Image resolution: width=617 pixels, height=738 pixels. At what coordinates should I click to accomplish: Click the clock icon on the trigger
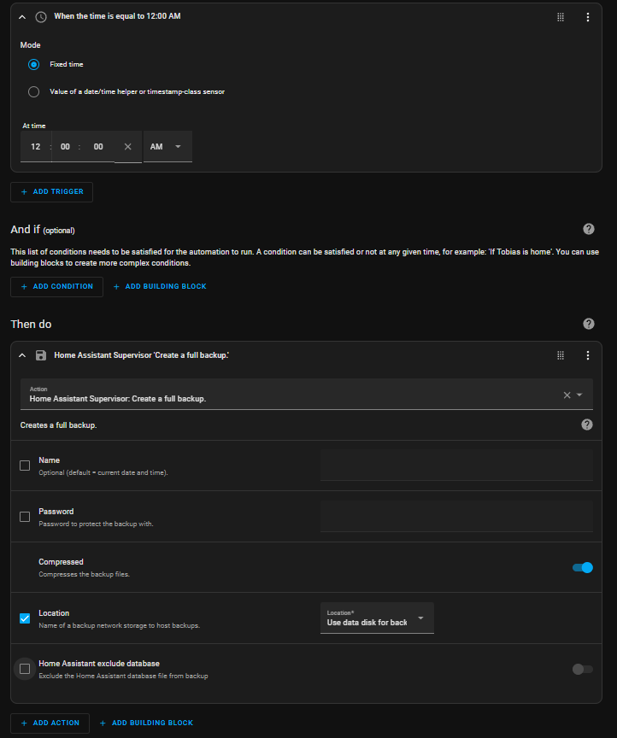(x=41, y=17)
